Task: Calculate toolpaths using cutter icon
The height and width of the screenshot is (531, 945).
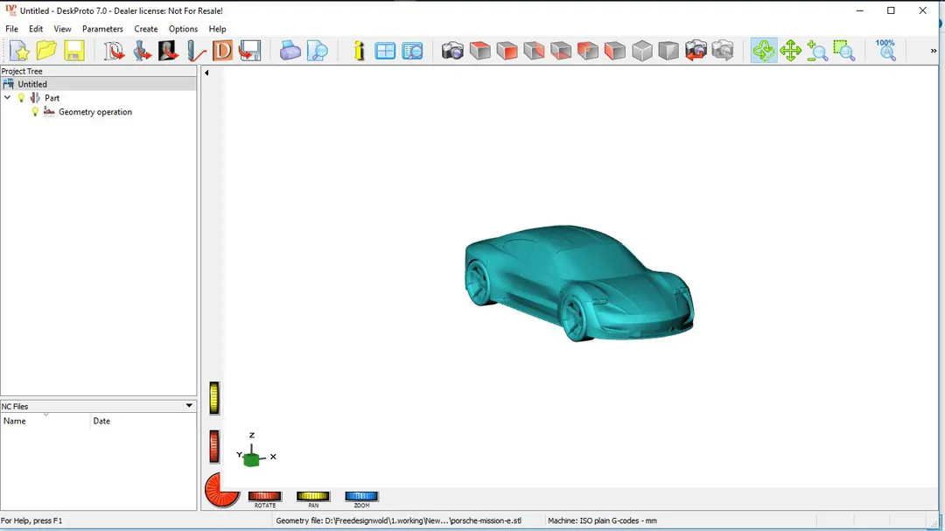Action: point(196,51)
